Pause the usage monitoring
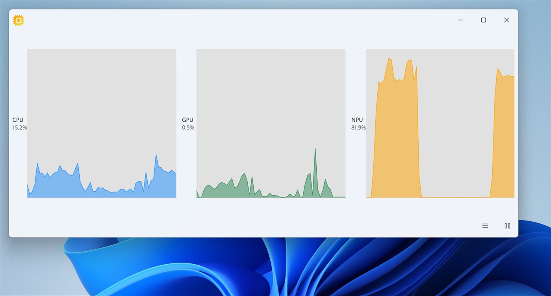Viewport: 551px width, 296px height. (507, 226)
